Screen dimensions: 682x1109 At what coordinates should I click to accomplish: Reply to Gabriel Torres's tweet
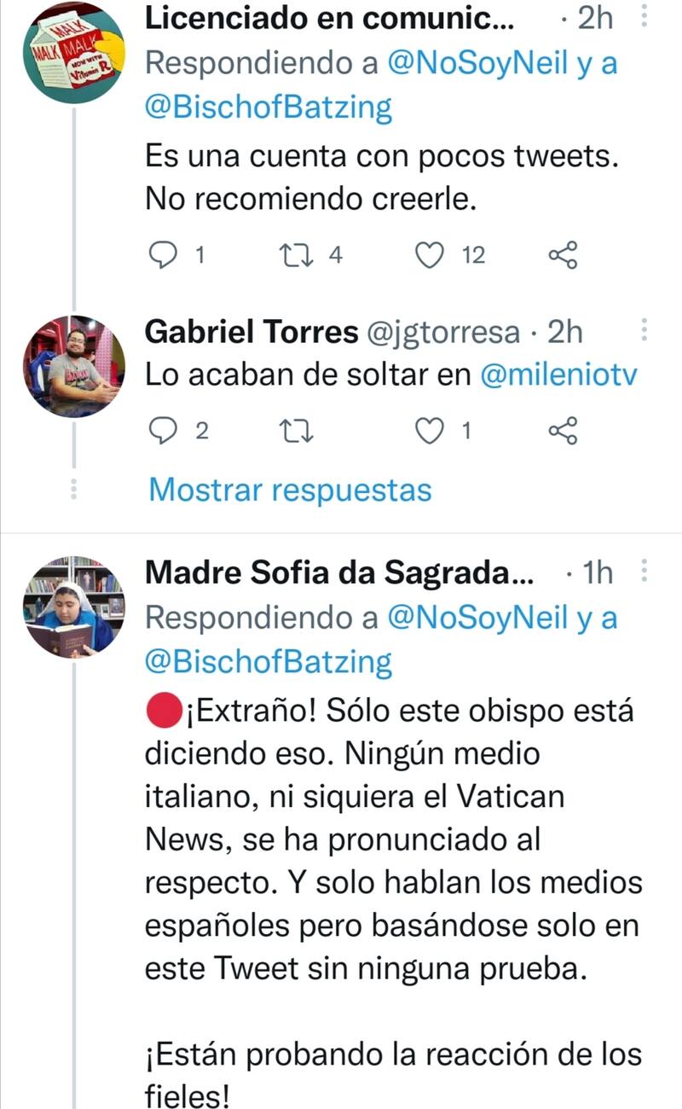[162, 433]
